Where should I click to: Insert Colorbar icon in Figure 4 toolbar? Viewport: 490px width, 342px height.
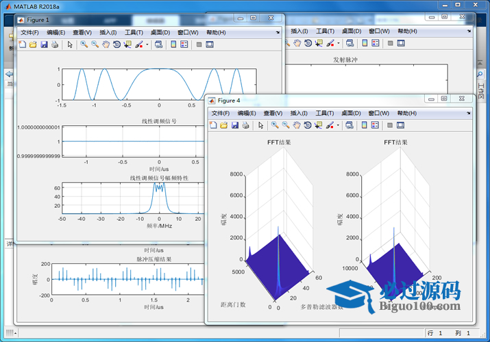[x=364, y=125]
